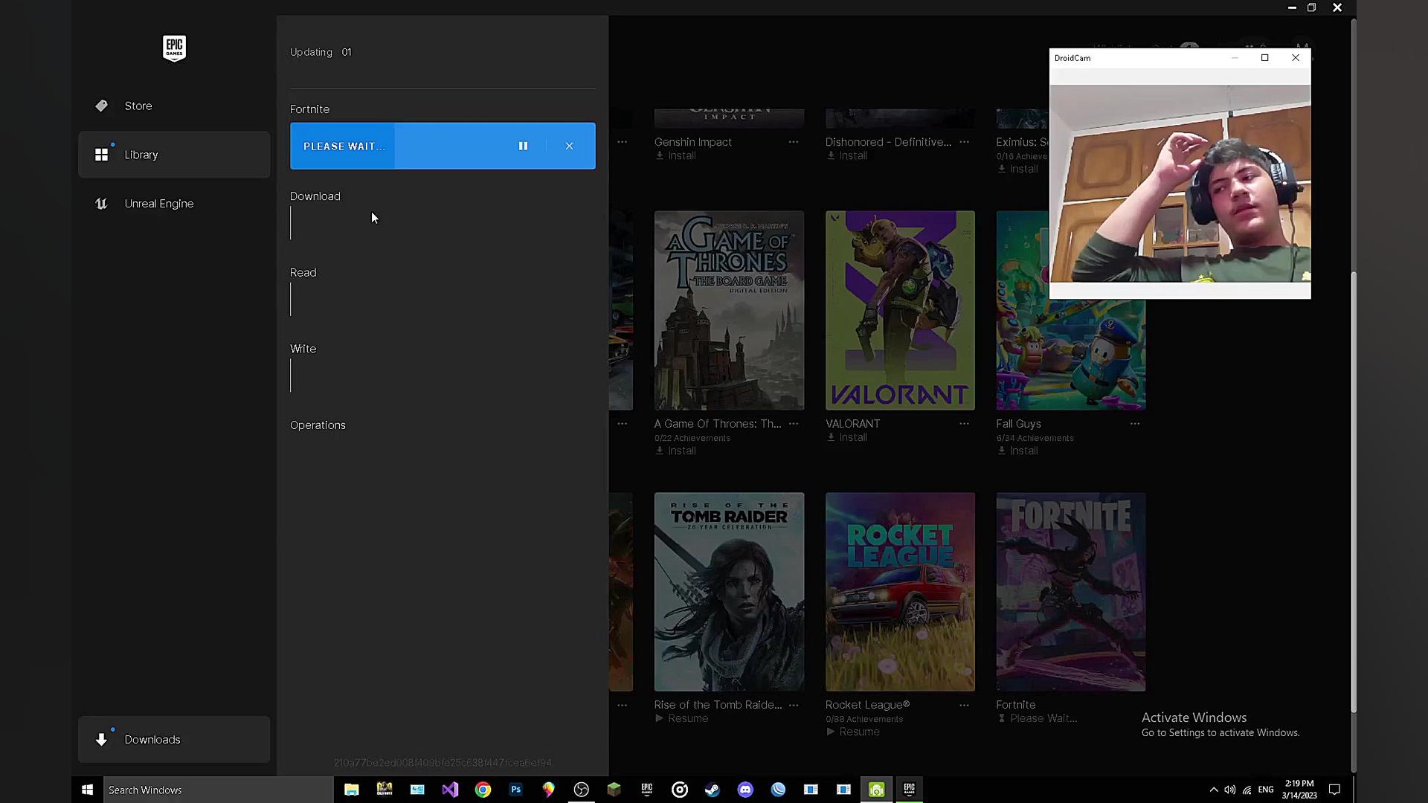
Task: Click the Epic Games logo in the sidebar
Action: tap(174, 48)
